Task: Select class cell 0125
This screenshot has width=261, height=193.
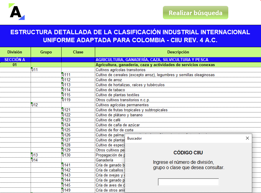Action: [78, 130]
